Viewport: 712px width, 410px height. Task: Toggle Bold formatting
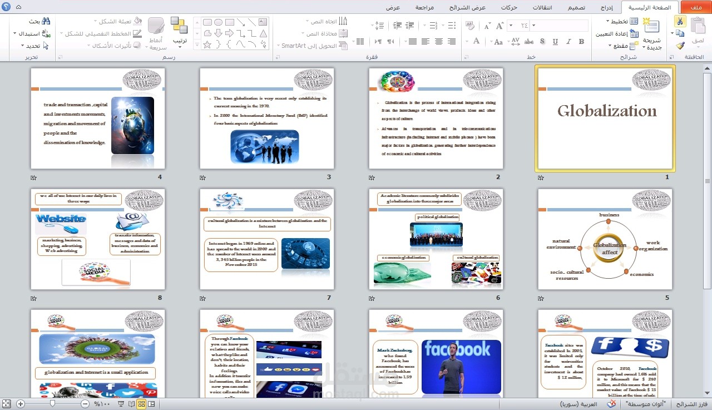(x=581, y=42)
